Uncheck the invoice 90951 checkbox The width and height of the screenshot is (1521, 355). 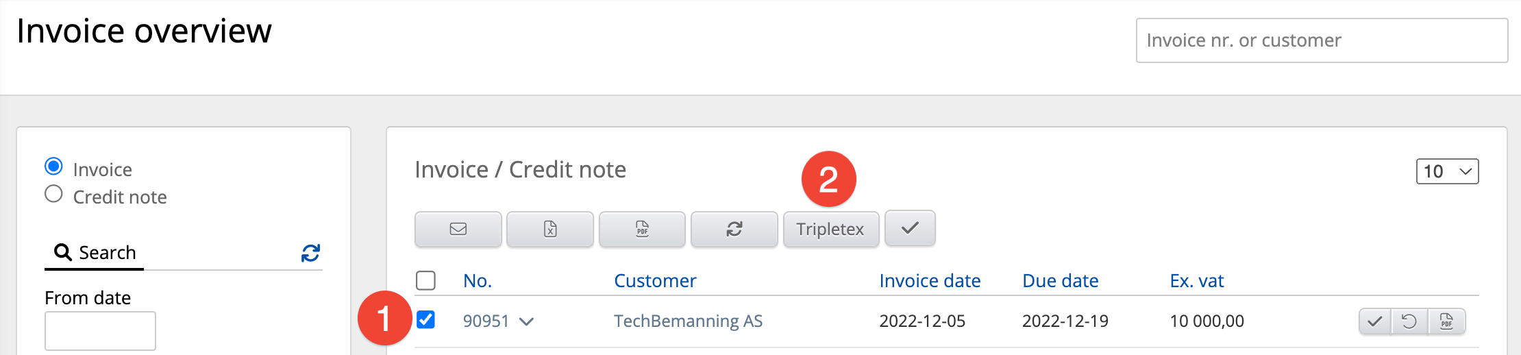pyautogui.click(x=425, y=320)
